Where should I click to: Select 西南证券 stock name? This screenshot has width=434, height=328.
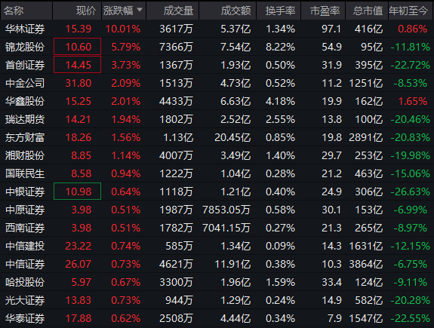25,228
